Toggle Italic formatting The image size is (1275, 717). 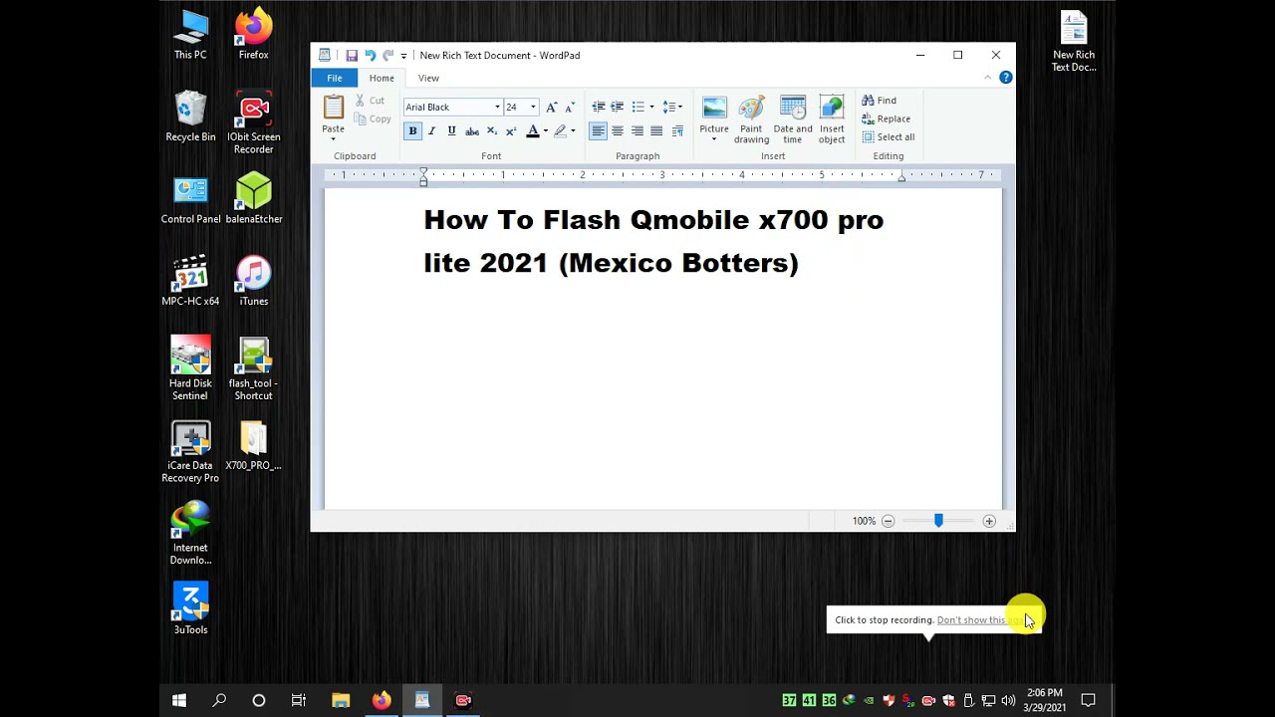click(431, 131)
